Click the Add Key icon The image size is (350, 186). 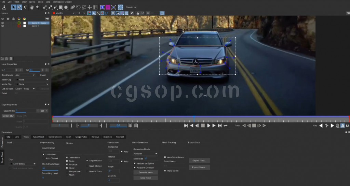tap(327, 126)
